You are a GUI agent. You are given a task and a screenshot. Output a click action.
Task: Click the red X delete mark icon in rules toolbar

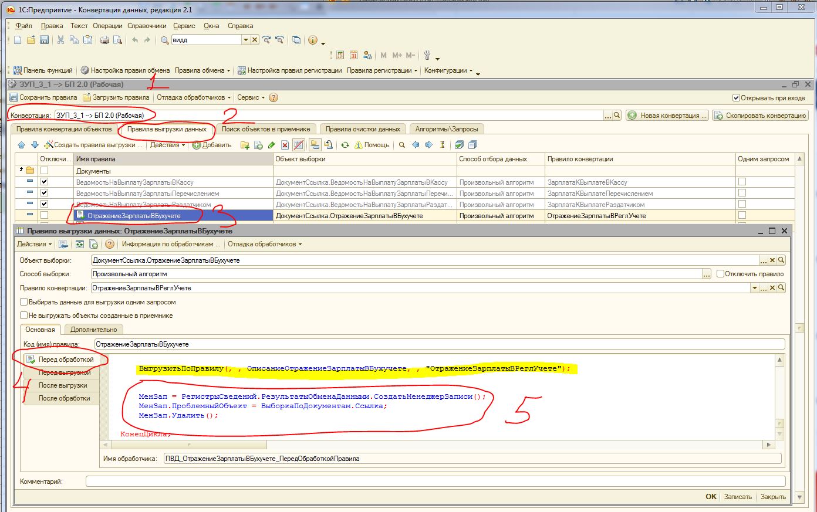285,145
